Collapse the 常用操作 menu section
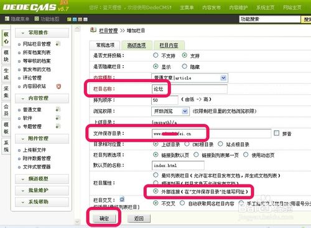Screen dimensions: 311x228 point(42,33)
